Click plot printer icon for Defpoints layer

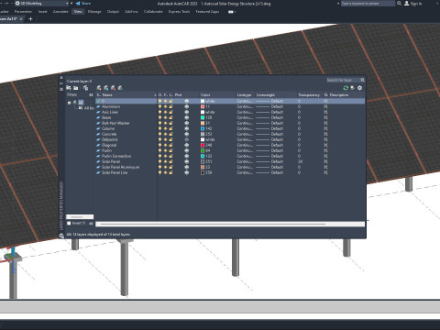tap(187, 139)
